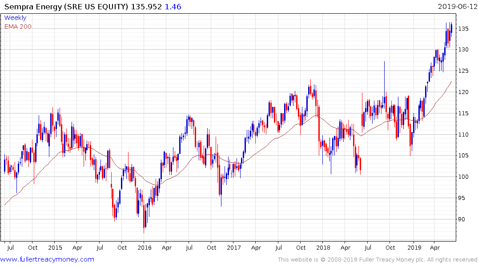Click the 105 price axis label

[463, 155]
